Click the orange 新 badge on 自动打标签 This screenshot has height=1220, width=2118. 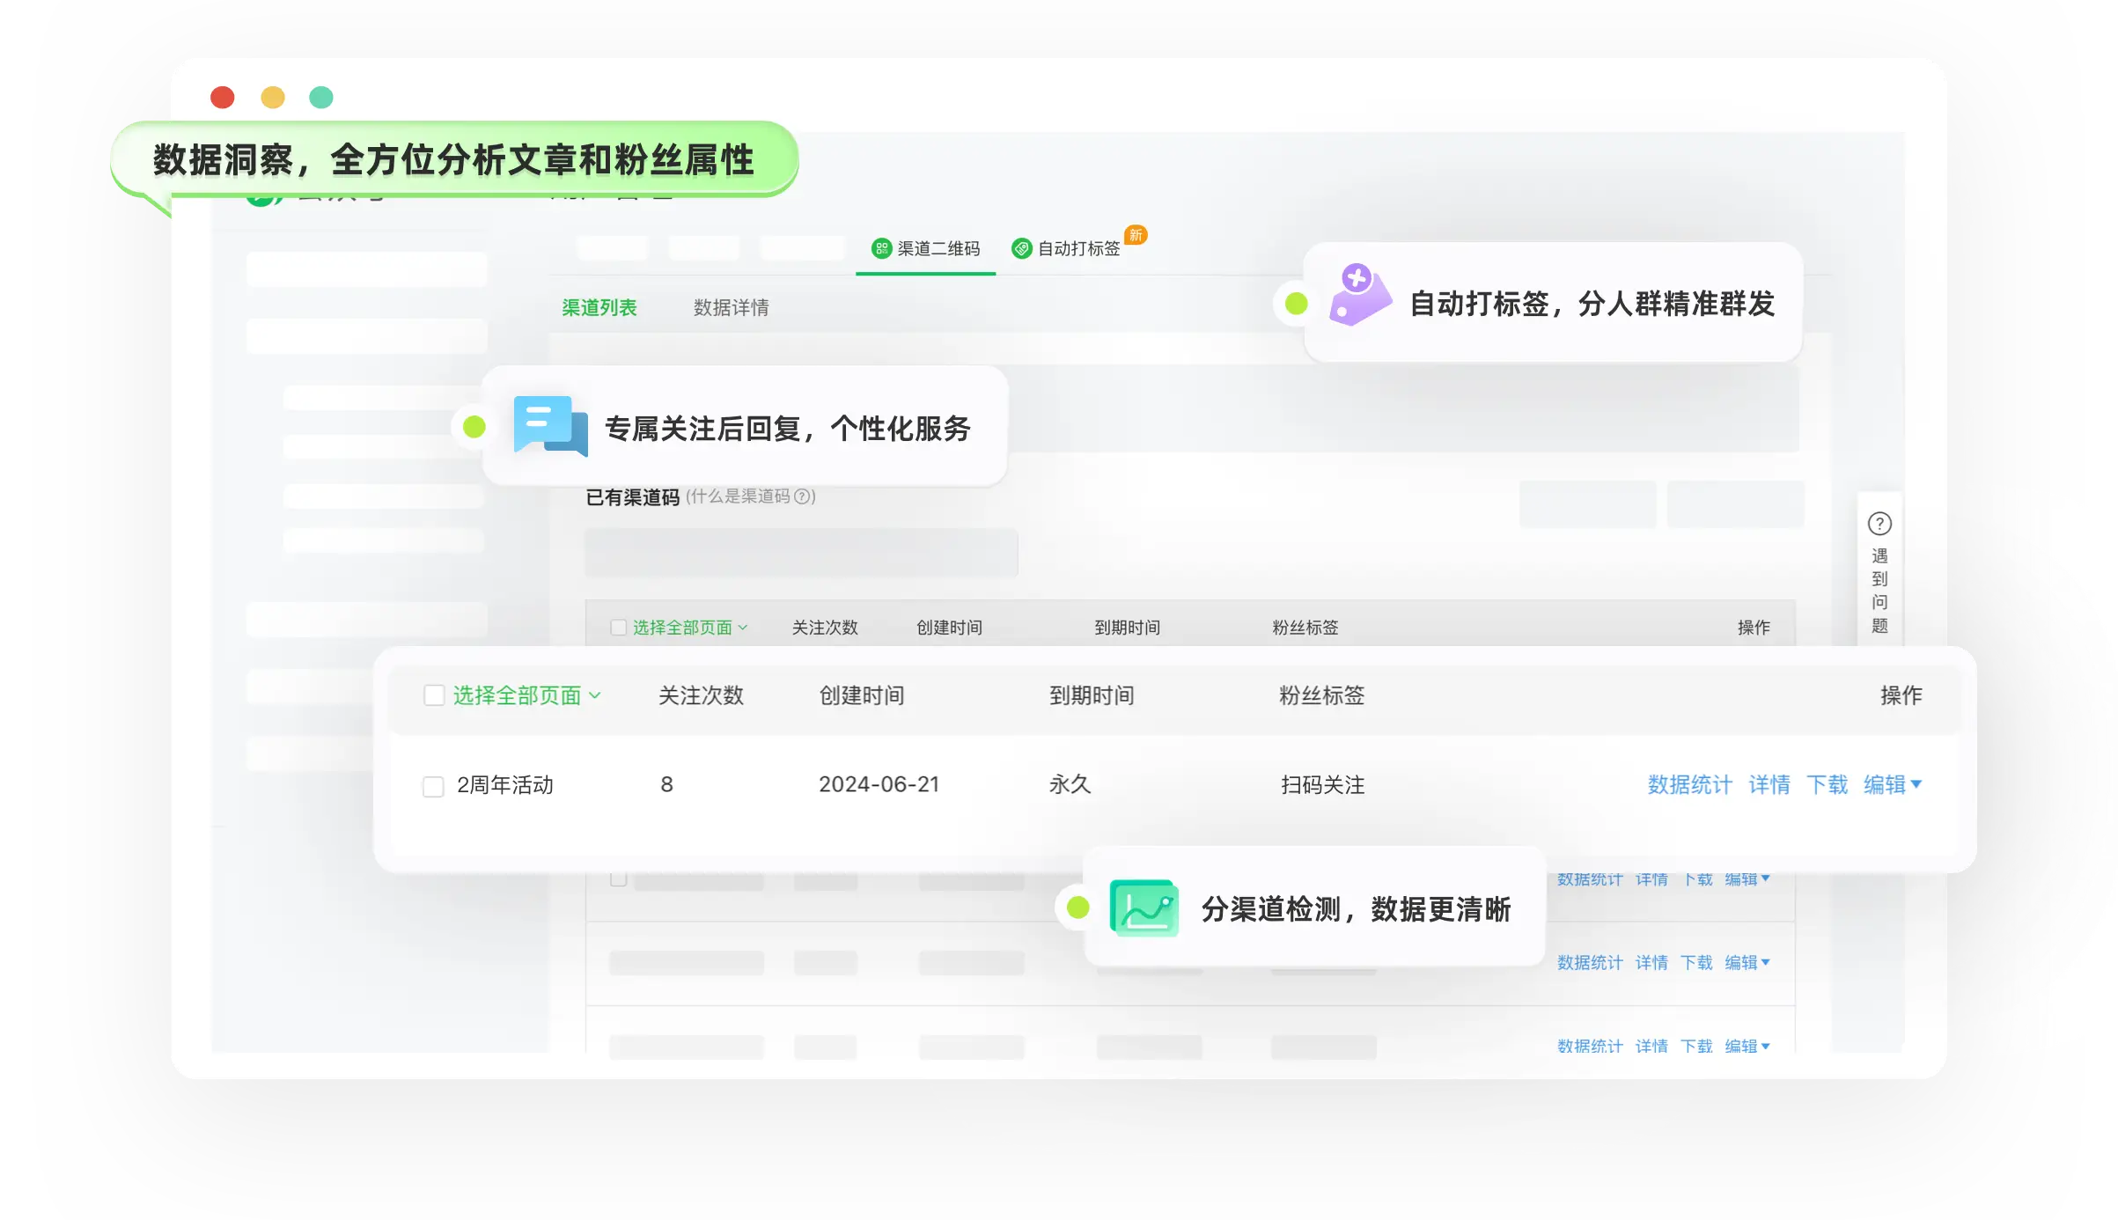[x=1135, y=235]
